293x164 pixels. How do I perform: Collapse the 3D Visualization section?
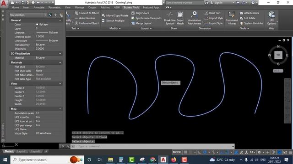[x=60, y=54]
